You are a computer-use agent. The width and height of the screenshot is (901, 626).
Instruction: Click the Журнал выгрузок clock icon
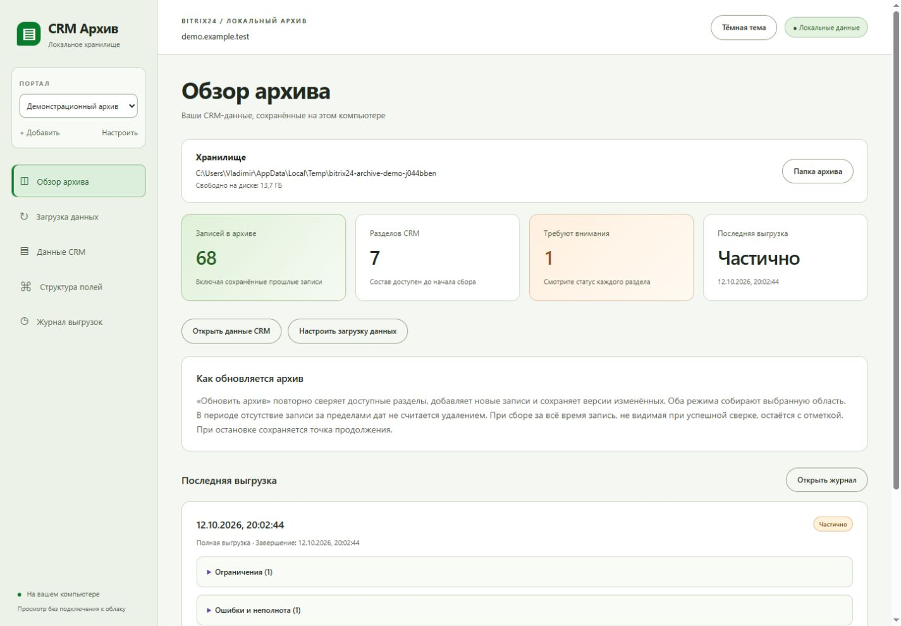pyautogui.click(x=25, y=321)
